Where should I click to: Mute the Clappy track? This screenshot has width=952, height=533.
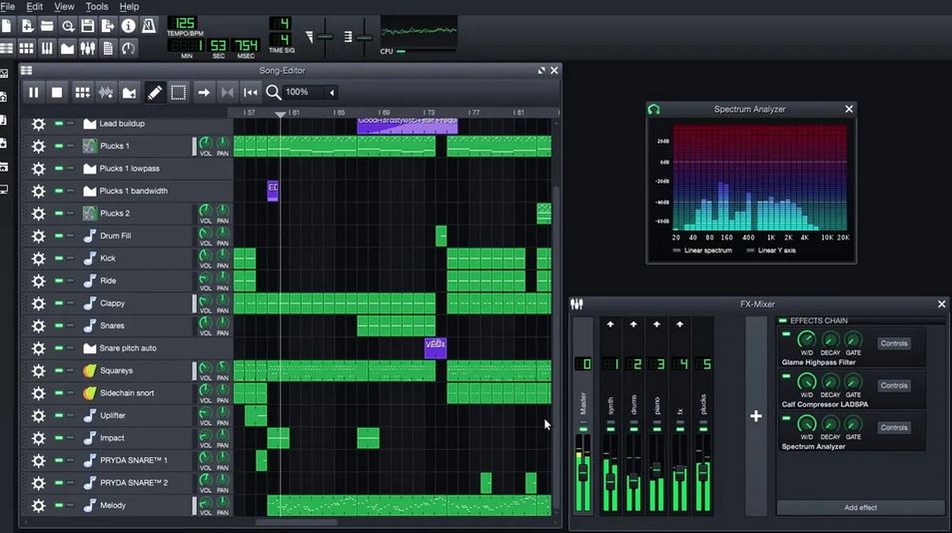click(x=59, y=303)
